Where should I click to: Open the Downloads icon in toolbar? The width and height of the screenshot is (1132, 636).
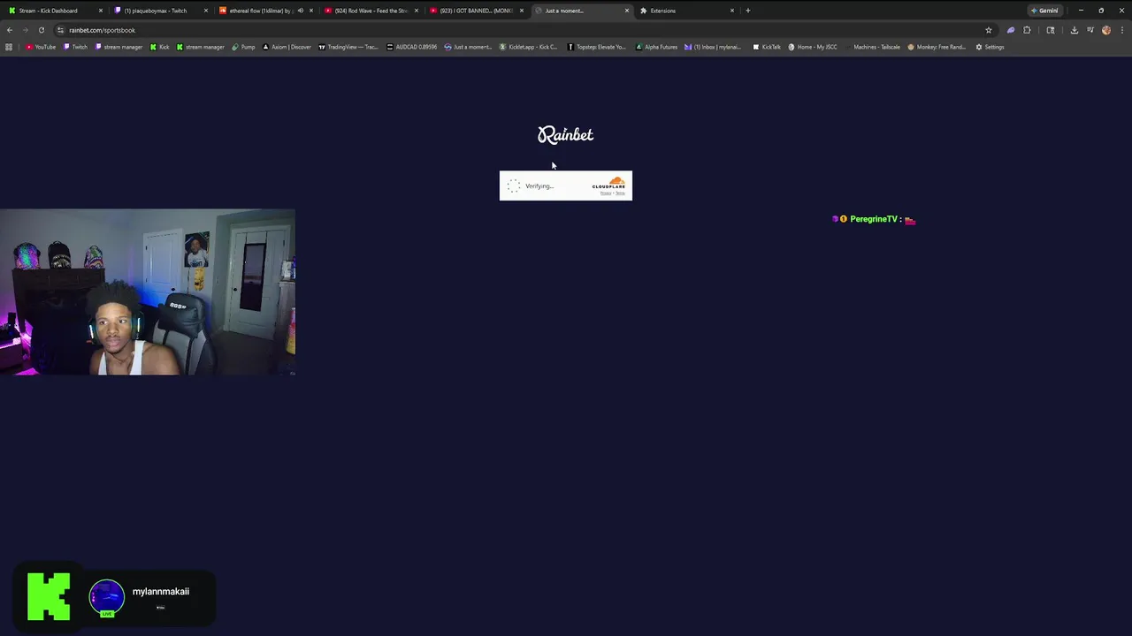point(1074,30)
